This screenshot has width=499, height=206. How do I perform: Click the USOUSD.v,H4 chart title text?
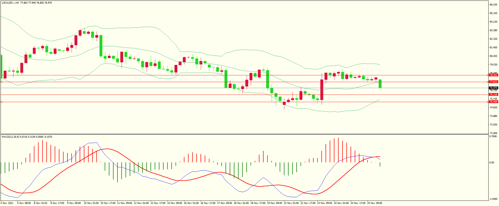click(10, 3)
